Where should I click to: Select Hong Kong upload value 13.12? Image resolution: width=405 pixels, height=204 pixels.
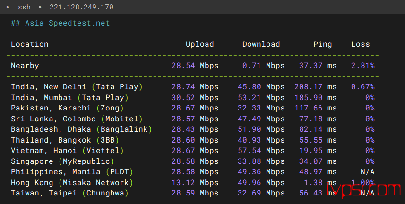point(183,183)
